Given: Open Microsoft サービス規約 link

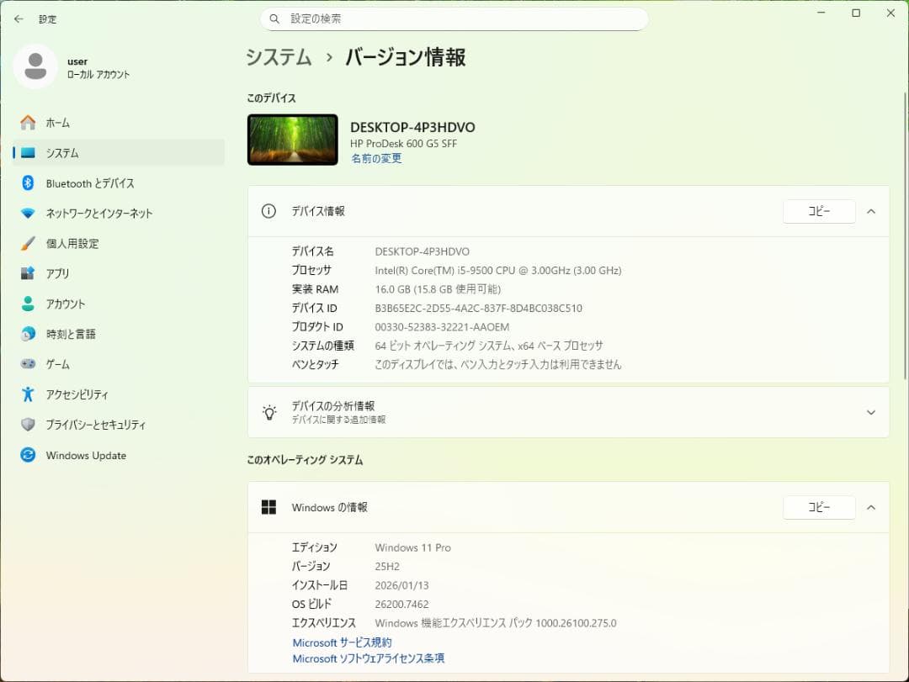Looking at the screenshot, I should (342, 642).
